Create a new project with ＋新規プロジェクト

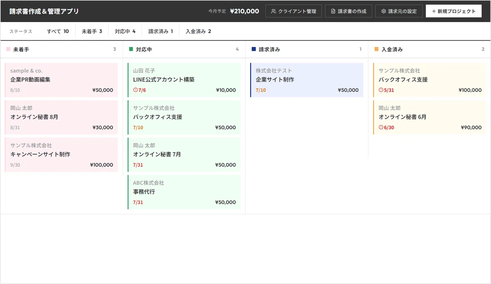[x=454, y=11]
